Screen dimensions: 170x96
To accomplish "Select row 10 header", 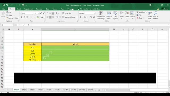I will [2, 63].
